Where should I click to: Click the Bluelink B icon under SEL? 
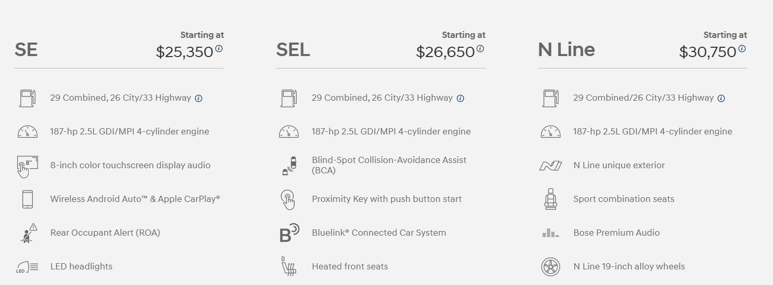(289, 233)
